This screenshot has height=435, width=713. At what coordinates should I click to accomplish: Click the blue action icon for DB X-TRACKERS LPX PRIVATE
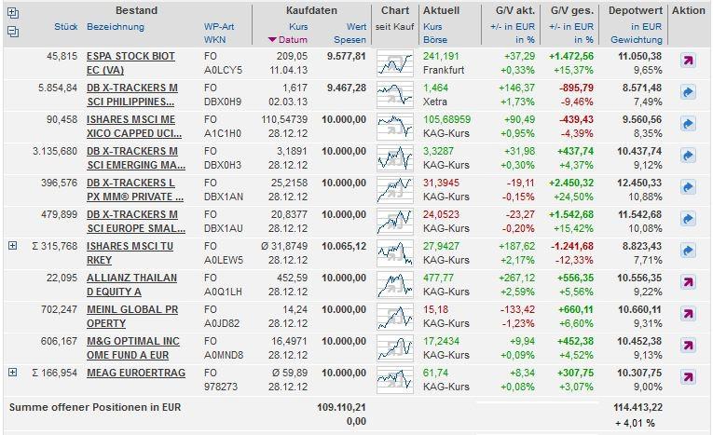click(688, 187)
